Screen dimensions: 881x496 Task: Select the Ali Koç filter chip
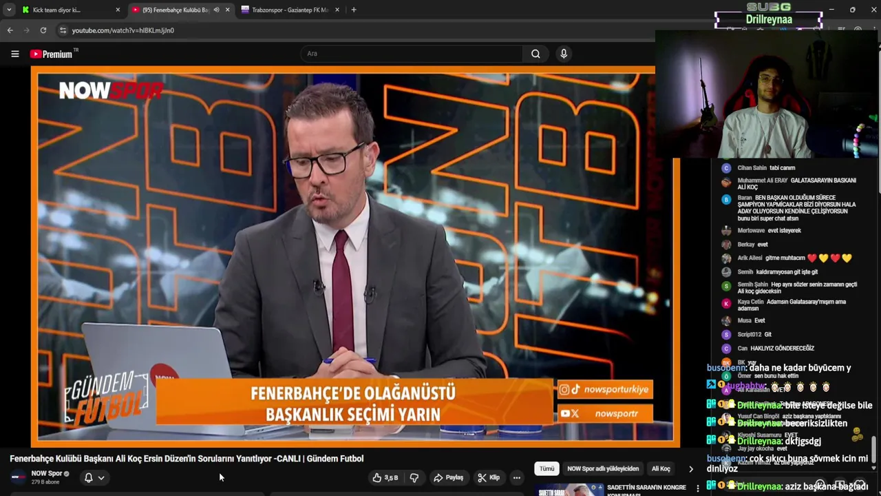coord(661,468)
